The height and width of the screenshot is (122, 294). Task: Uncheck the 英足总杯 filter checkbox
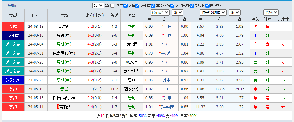click(173, 6)
